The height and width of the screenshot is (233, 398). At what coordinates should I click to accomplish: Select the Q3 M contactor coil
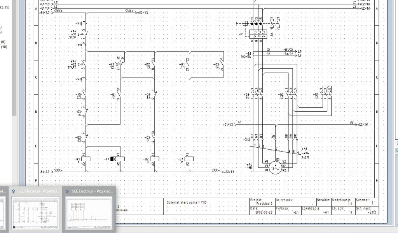click(189, 159)
